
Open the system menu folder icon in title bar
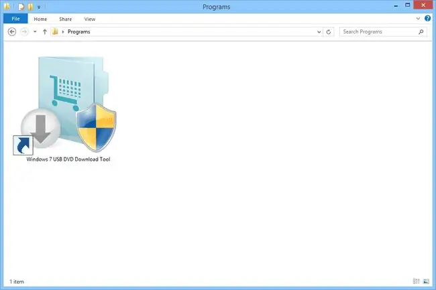point(7,6)
